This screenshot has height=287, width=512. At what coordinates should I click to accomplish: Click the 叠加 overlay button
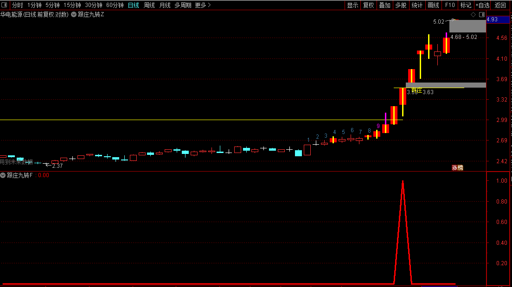point(384,5)
